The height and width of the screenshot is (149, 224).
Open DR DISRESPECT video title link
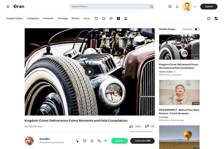[x=179, y=111]
